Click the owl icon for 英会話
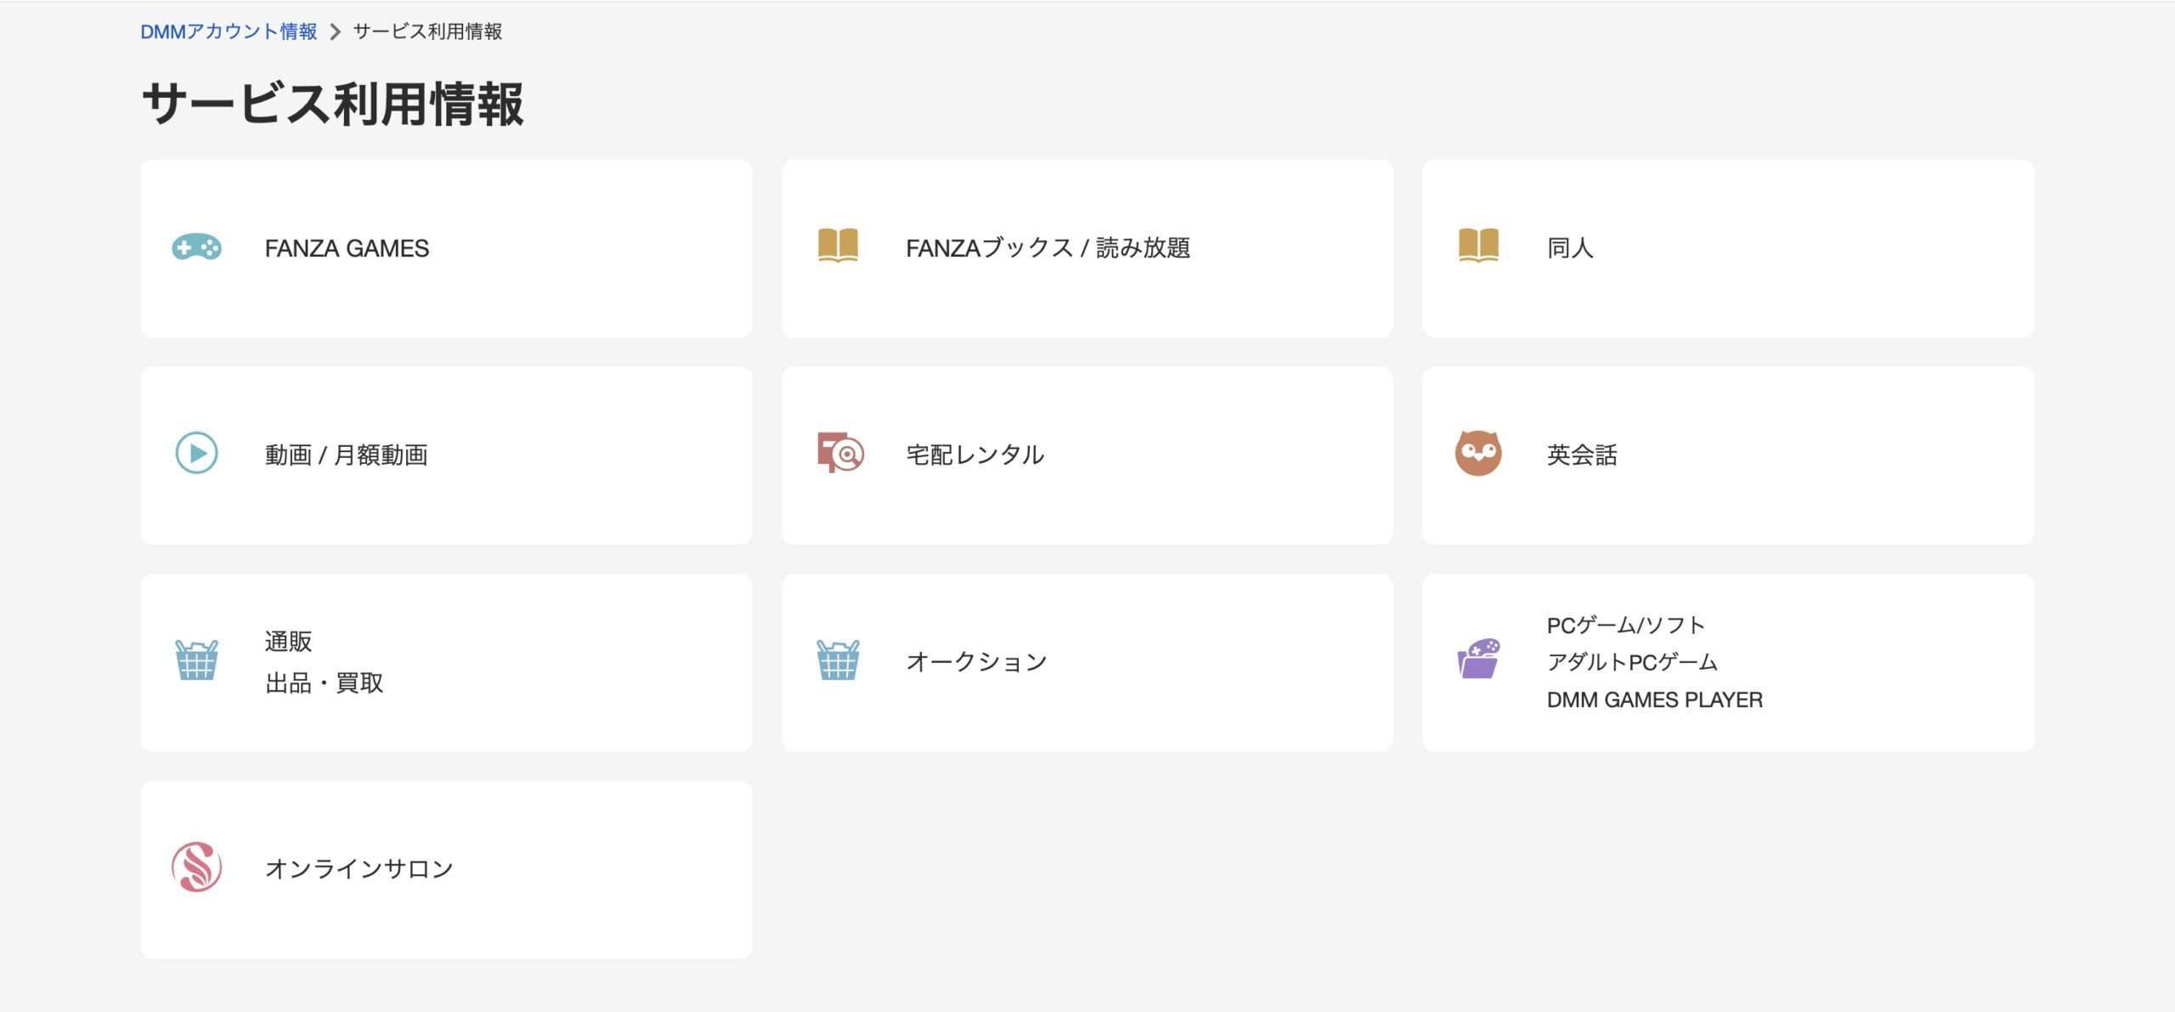This screenshot has width=2175, height=1012. click(x=1478, y=453)
